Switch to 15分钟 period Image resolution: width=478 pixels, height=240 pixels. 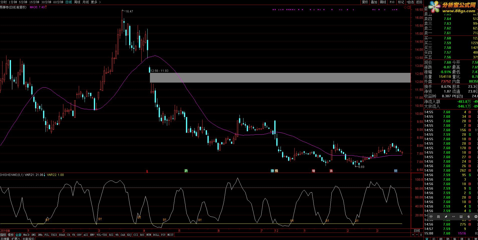point(34,2)
